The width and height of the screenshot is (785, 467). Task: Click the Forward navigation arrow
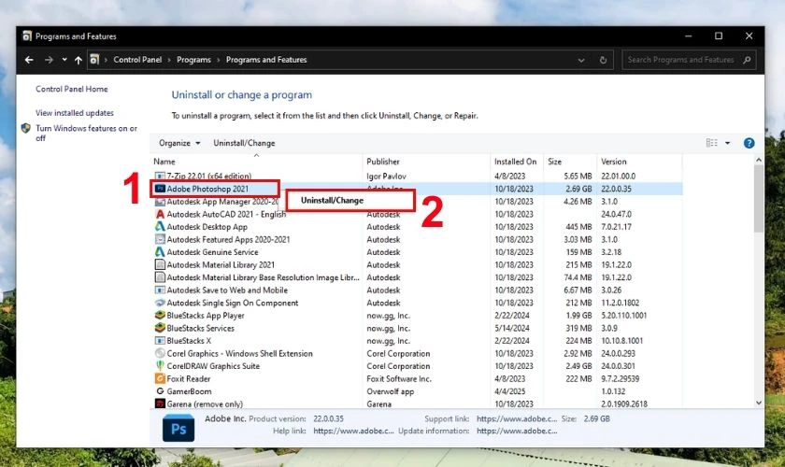click(49, 60)
